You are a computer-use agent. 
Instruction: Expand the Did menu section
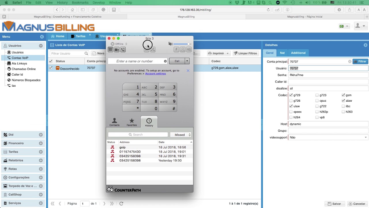click(x=41, y=135)
